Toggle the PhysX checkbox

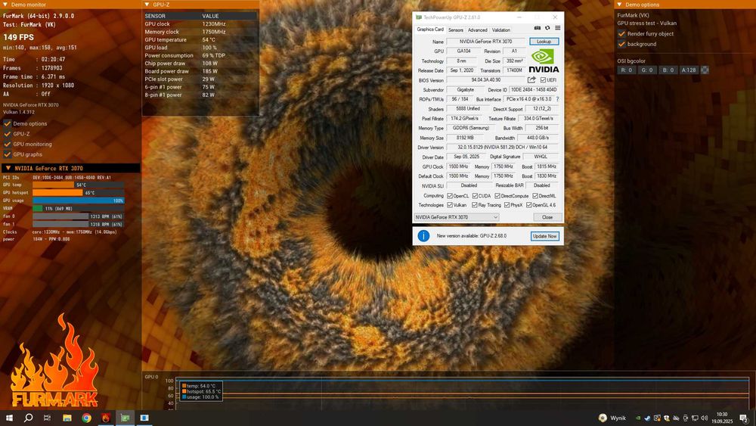(507, 205)
